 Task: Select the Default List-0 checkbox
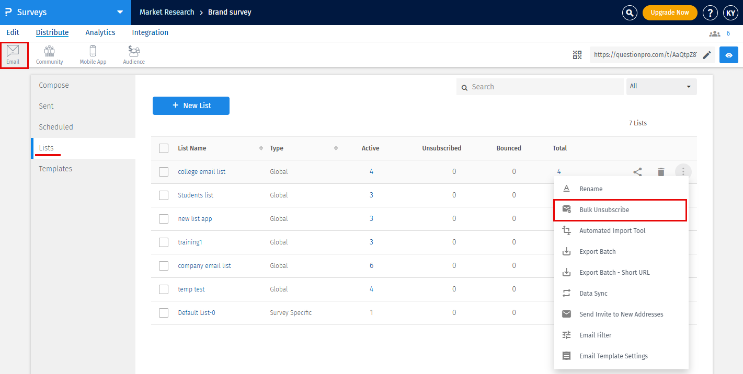point(164,313)
